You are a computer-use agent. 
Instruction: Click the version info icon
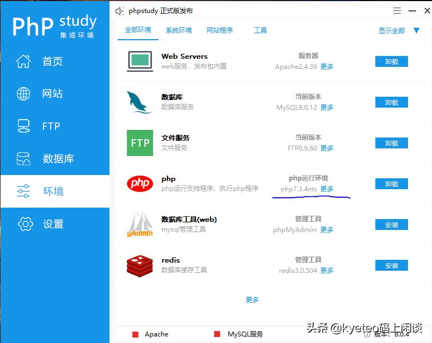367,334
